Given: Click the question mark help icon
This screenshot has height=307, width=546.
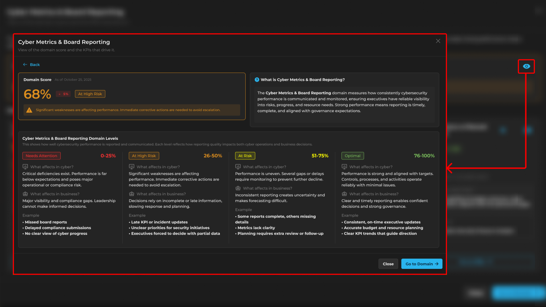Looking at the screenshot, I should [x=257, y=80].
